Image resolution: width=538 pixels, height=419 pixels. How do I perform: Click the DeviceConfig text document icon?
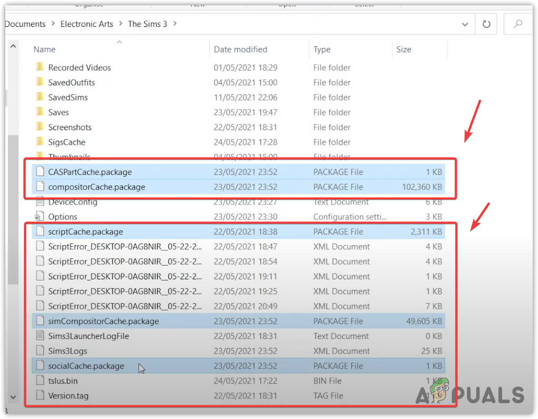[40, 201]
